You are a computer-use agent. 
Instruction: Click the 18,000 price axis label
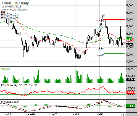click(130, 13)
